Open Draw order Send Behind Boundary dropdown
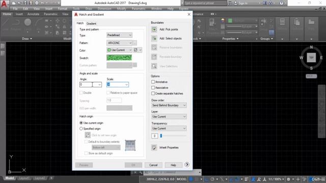 tap(169, 105)
